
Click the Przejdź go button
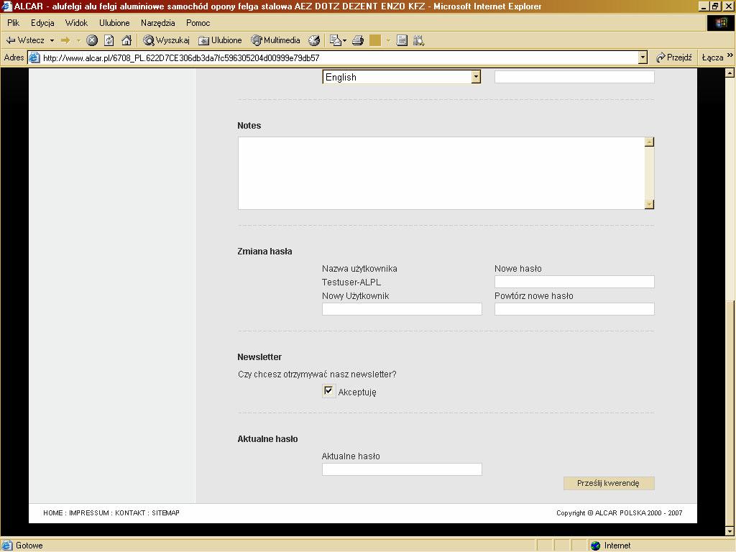pos(674,57)
